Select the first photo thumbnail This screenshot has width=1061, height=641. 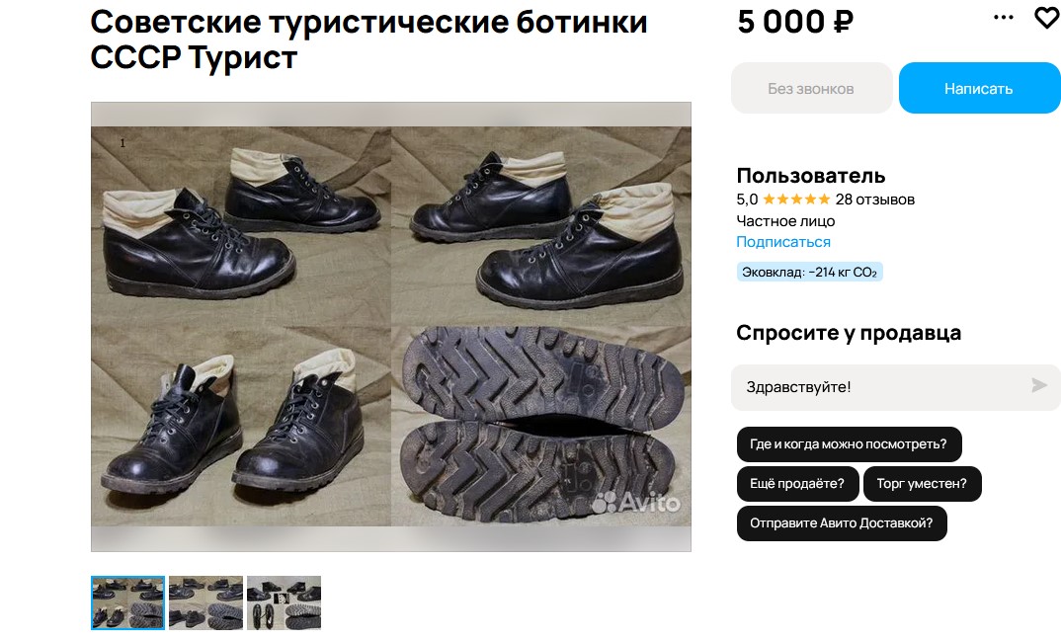pos(127,603)
